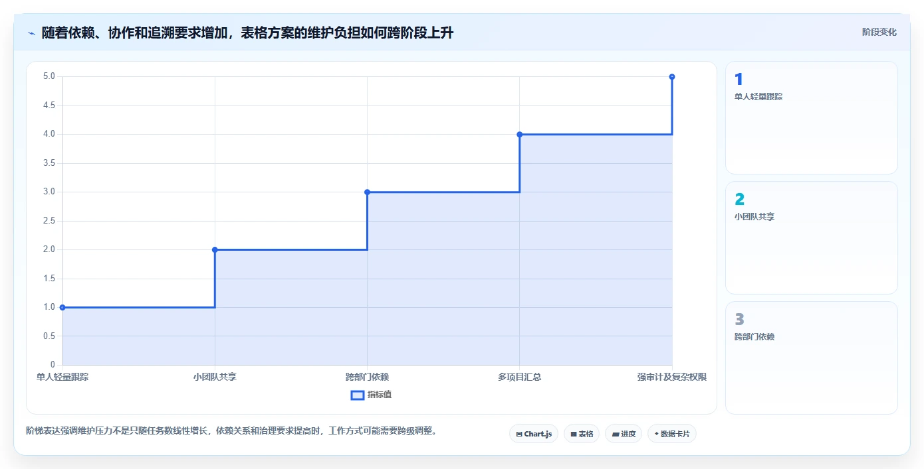Screen dimensions: 924x469
Task: Select the data point at 强审计及复杂权限
Action: [x=672, y=77]
